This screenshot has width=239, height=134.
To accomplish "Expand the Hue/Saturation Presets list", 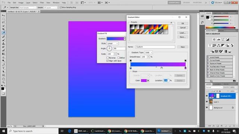I will [208, 67].
